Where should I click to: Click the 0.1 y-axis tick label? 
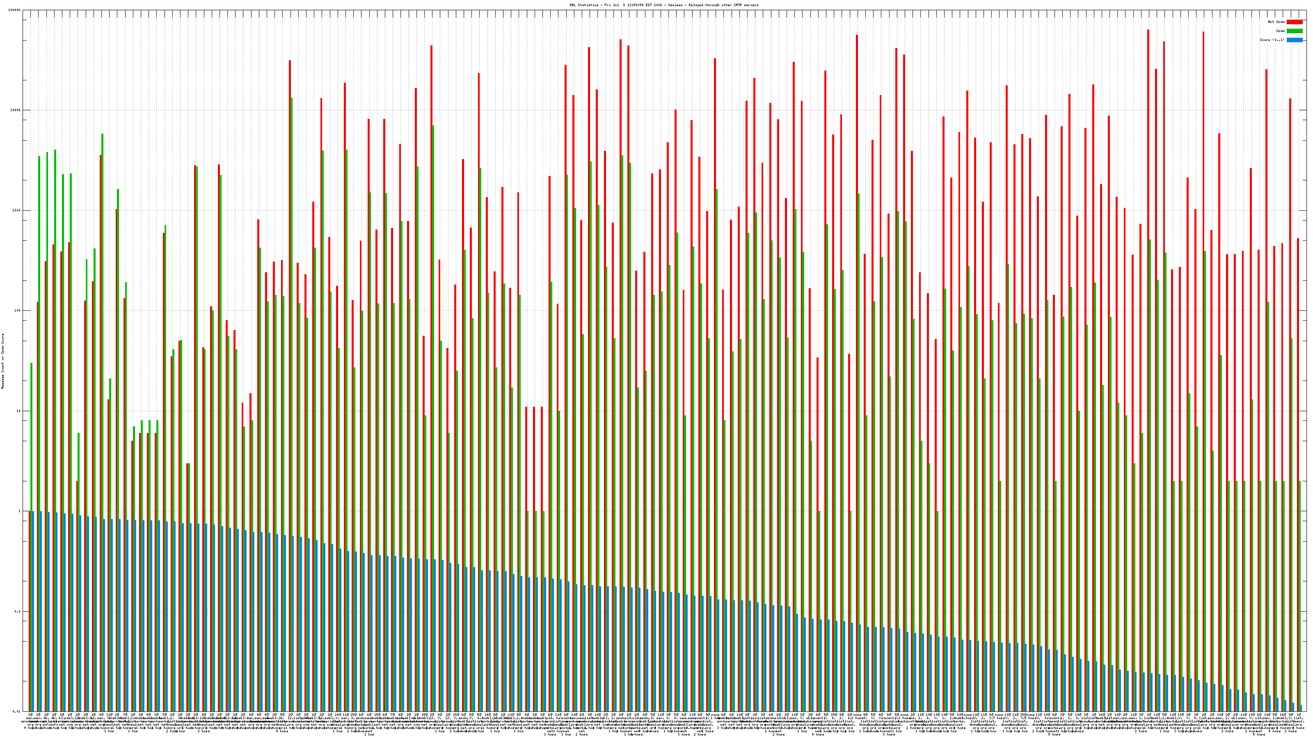(18, 611)
